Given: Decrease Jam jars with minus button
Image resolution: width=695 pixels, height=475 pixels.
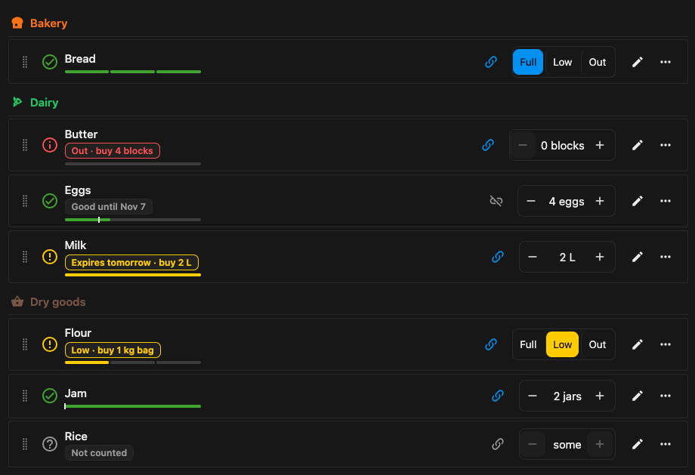Looking at the screenshot, I should click(x=533, y=396).
